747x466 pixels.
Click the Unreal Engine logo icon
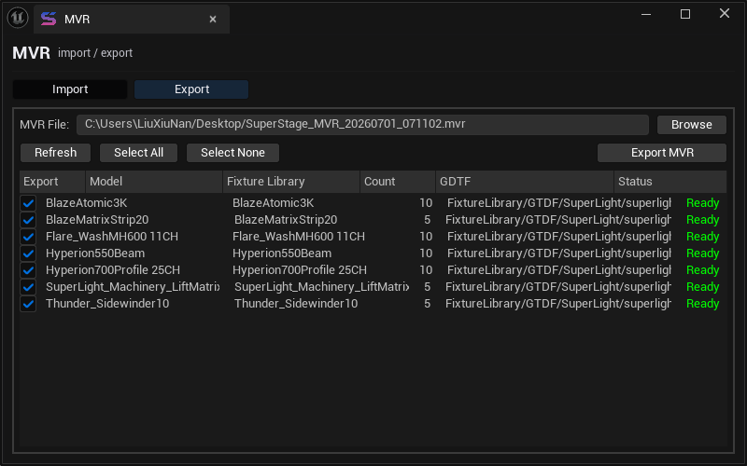(x=18, y=18)
